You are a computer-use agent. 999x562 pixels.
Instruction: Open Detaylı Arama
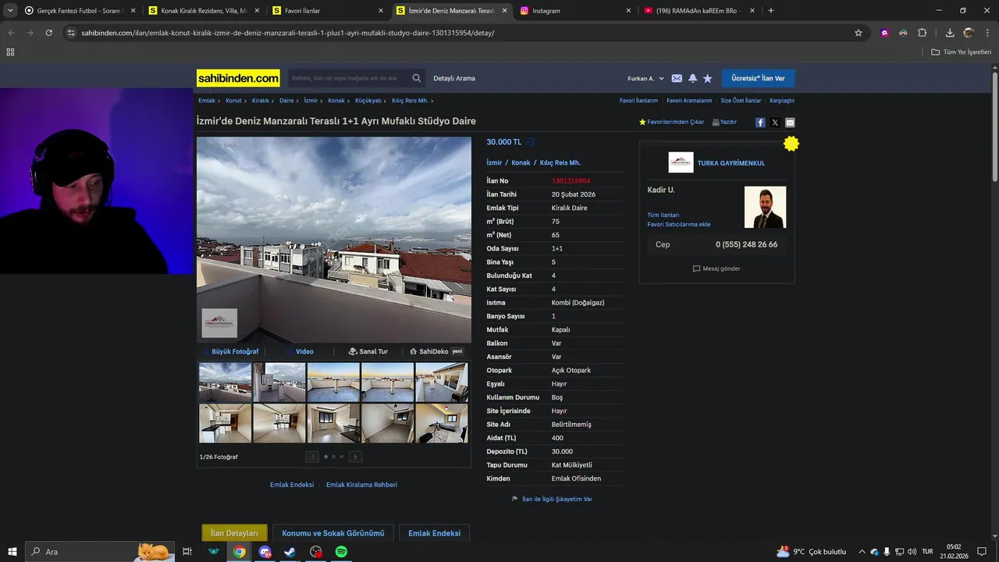coord(454,78)
